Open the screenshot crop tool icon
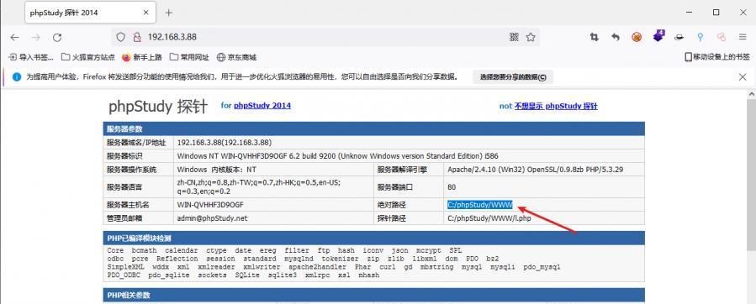756x304 pixels. pyautogui.click(x=594, y=37)
